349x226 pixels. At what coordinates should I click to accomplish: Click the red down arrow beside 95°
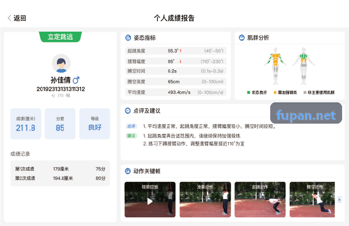(181, 61)
